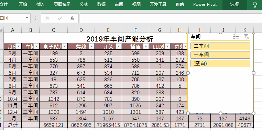
Task: Open the 文件 tab
Action: click(4, 4)
